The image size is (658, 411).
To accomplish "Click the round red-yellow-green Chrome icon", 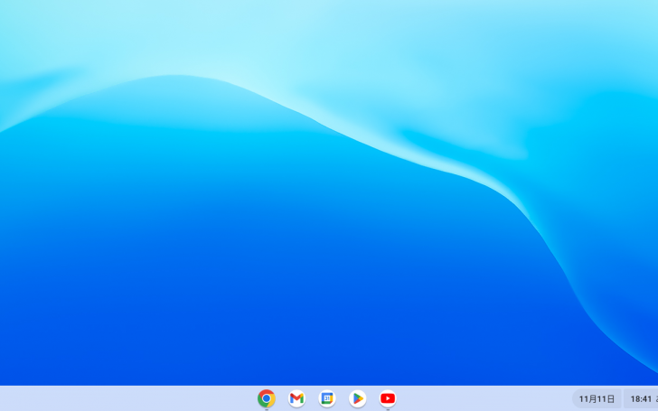I will [x=266, y=398].
